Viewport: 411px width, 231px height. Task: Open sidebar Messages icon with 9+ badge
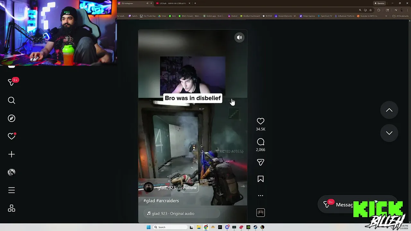[12, 82]
